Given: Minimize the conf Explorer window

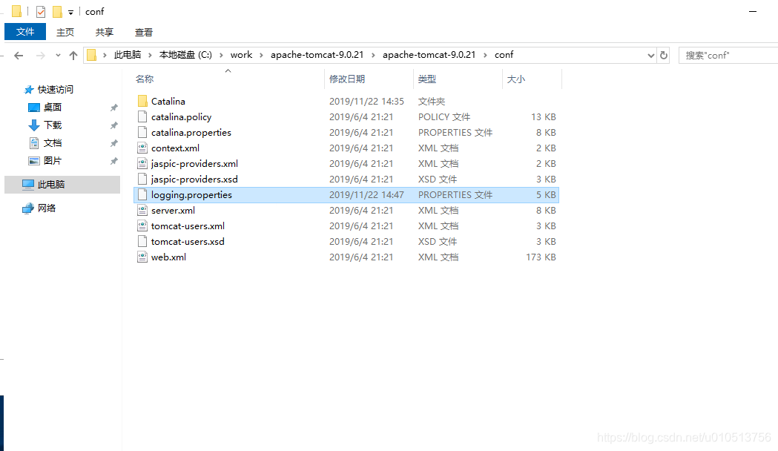Looking at the screenshot, I should click(x=753, y=11).
